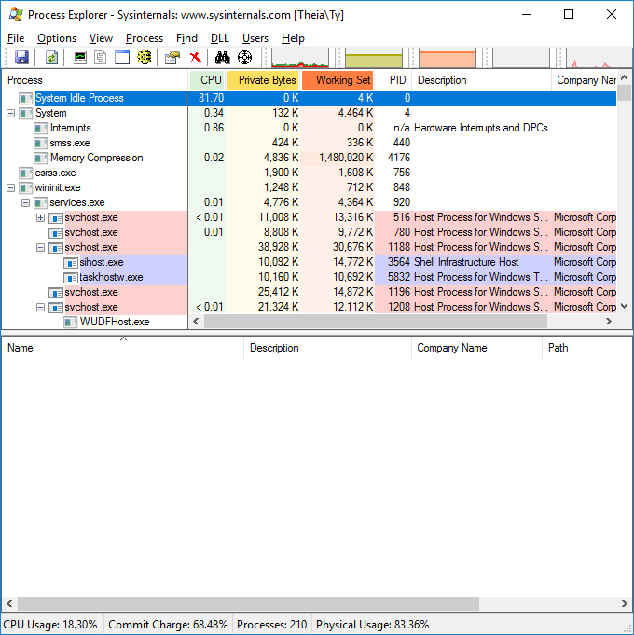Sort by the Working Set column header
This screenshot has height=635, width=634.
coord(338,80)
